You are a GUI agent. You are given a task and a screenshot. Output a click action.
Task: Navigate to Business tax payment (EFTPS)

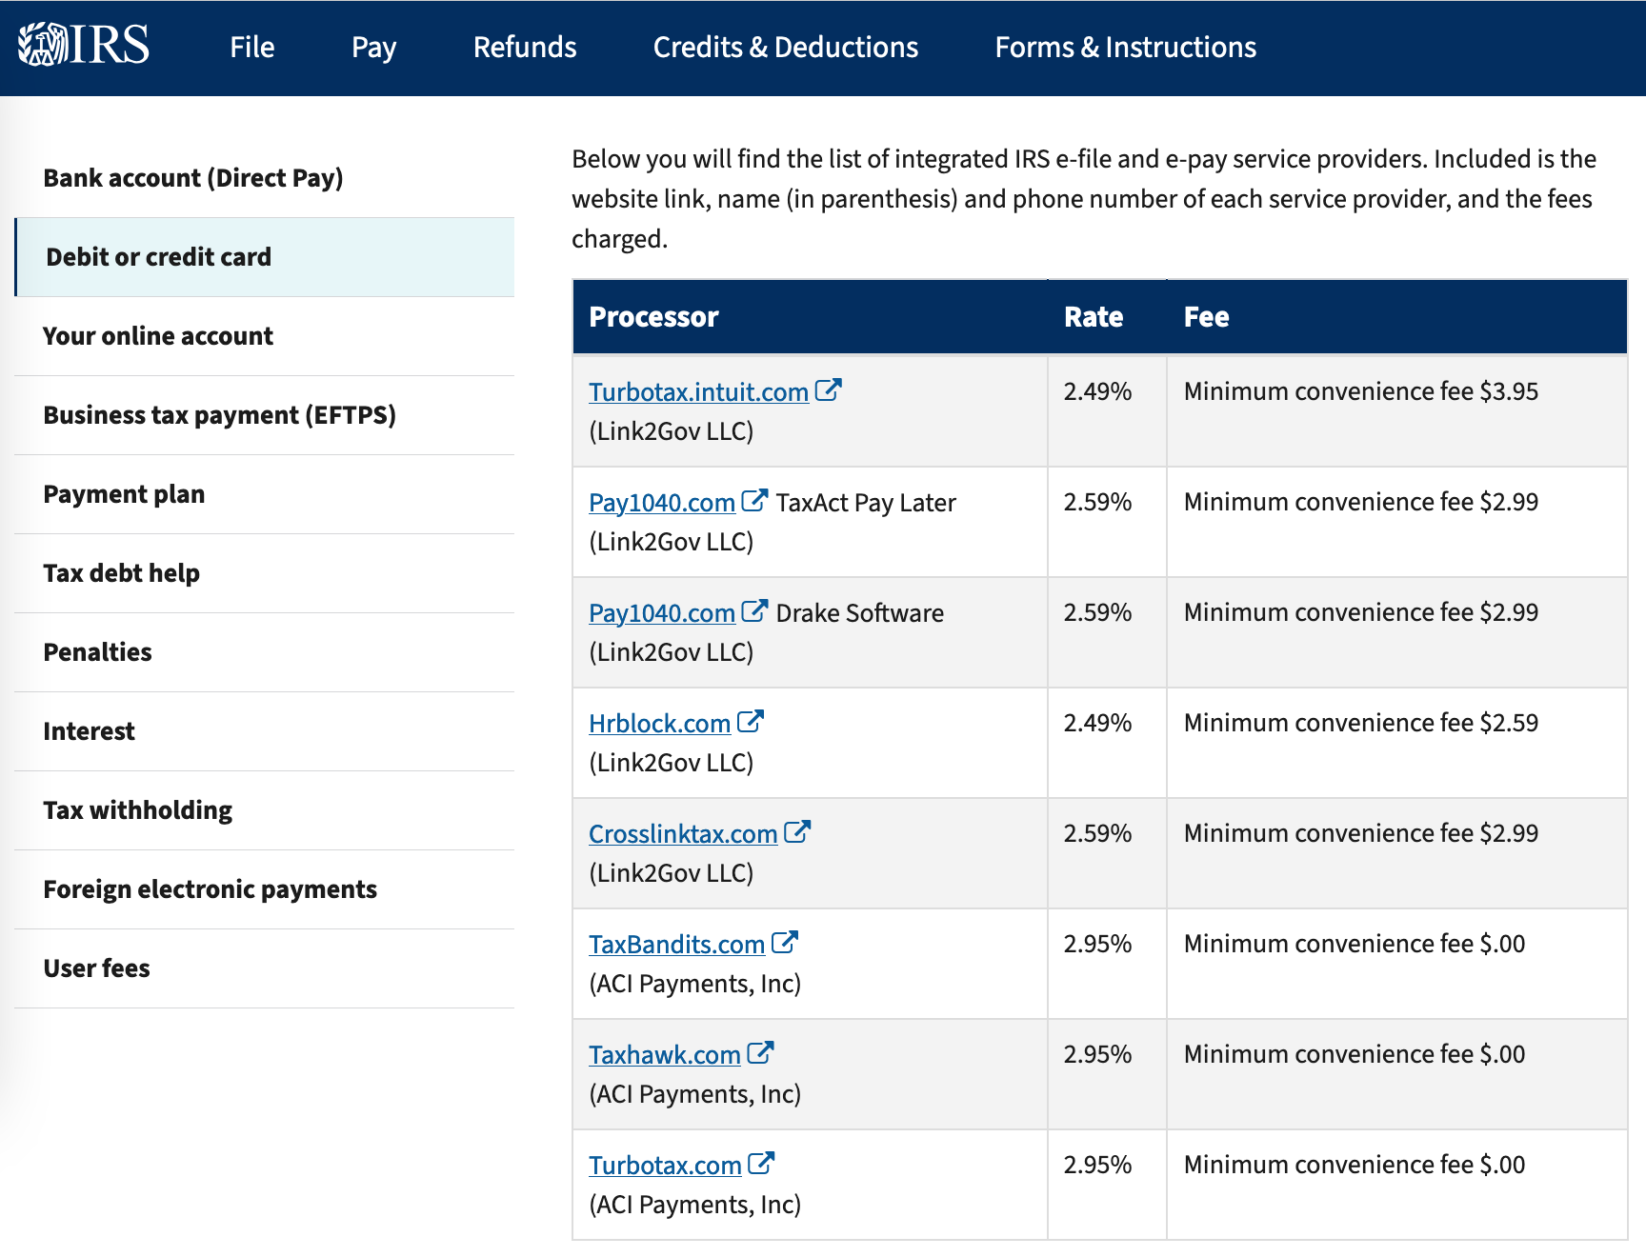219,415
